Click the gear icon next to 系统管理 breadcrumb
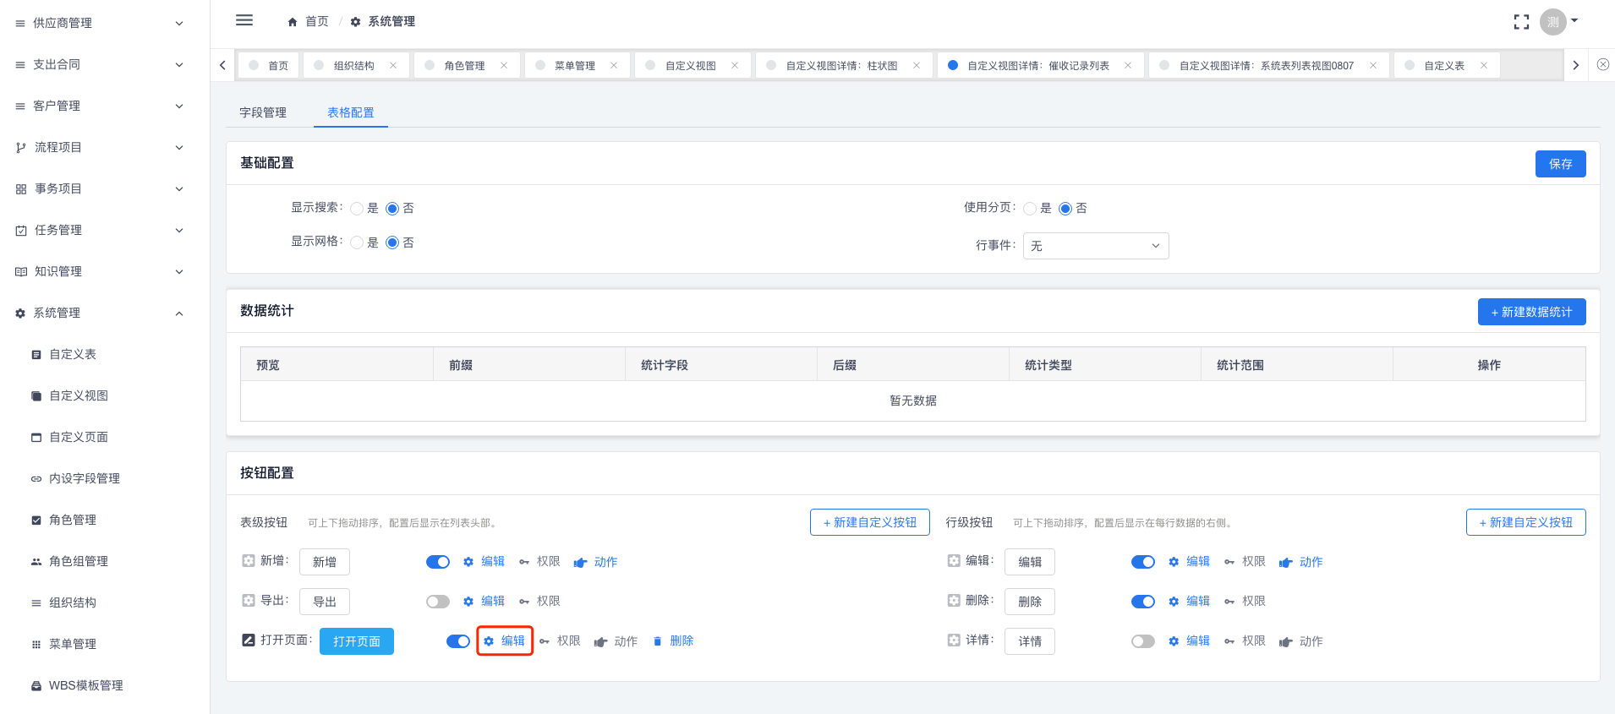 click(x=355, y=22)
